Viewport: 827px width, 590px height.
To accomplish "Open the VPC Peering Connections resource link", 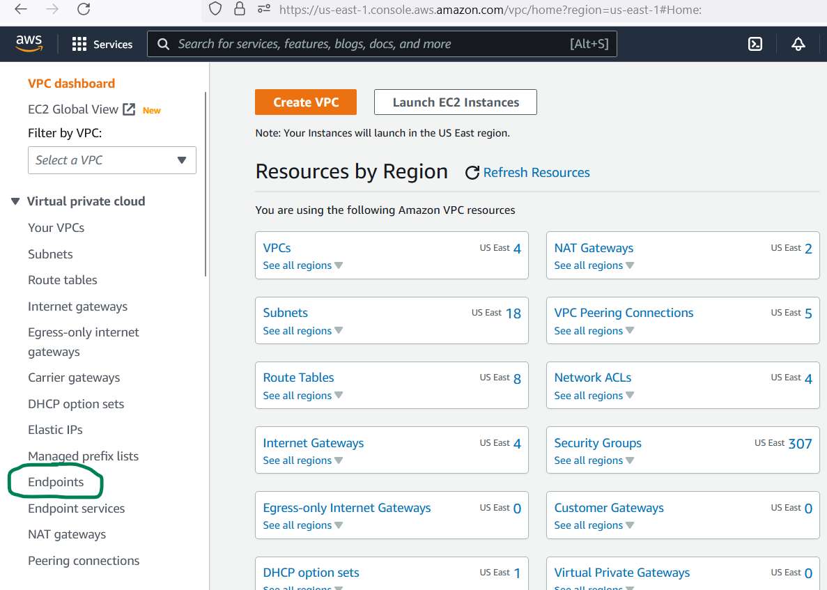I will (x=624, y=313).
